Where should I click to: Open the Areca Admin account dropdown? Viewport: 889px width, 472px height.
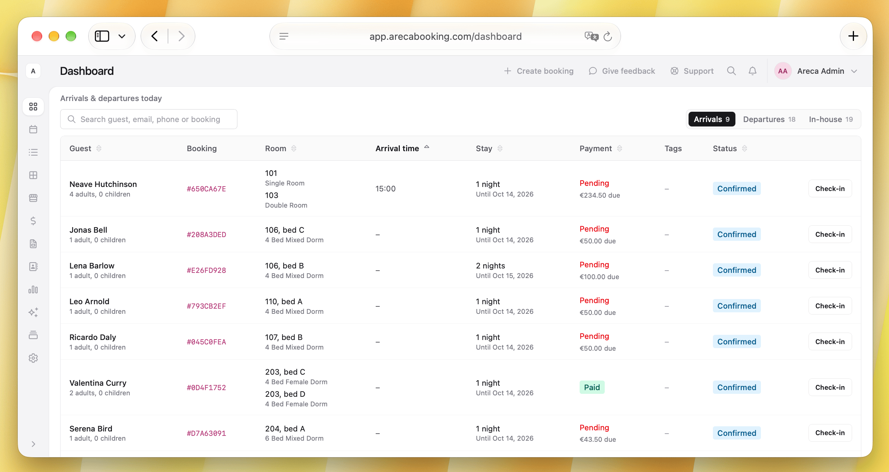click(x=816, y=71)
